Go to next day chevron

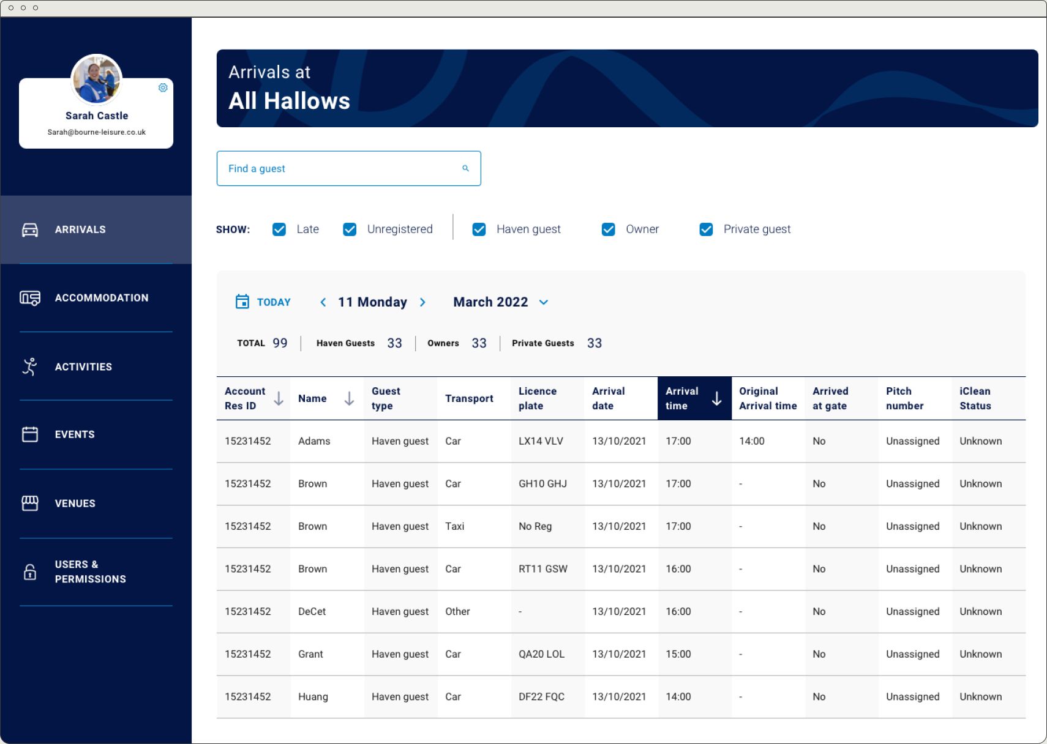(x=422, y=302)
